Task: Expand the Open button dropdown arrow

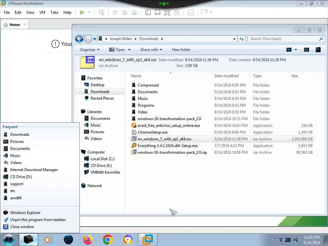Action: coord(129,50)
